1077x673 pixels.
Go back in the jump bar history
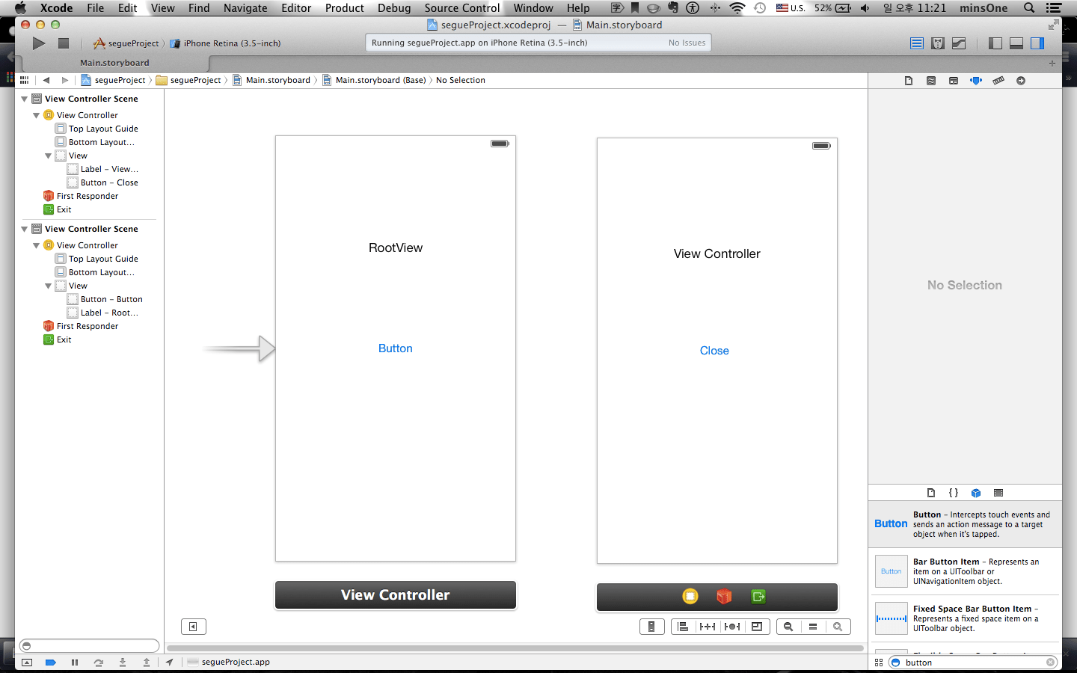point(46,80)
